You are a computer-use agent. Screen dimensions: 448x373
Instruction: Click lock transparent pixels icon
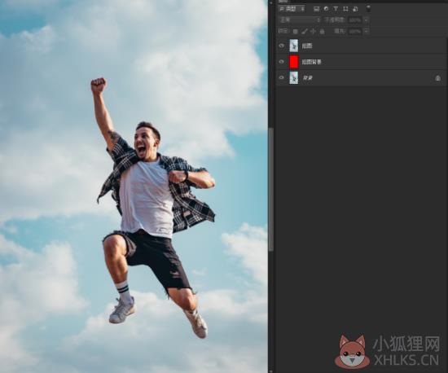[296, 32]
